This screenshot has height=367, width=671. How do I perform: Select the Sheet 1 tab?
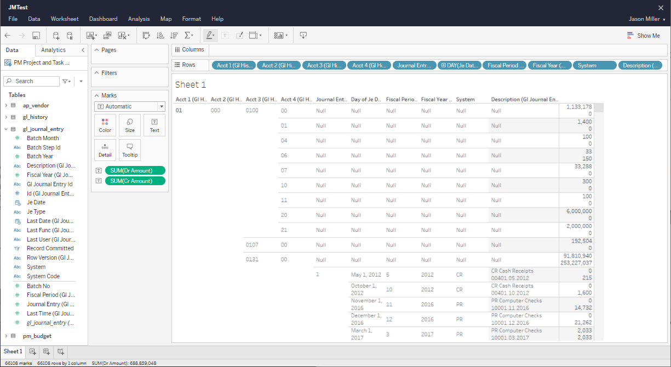(13, 352)
